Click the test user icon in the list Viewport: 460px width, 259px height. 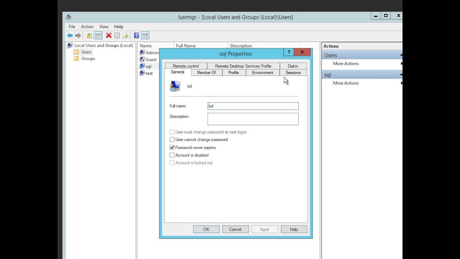tap(142, 73)
